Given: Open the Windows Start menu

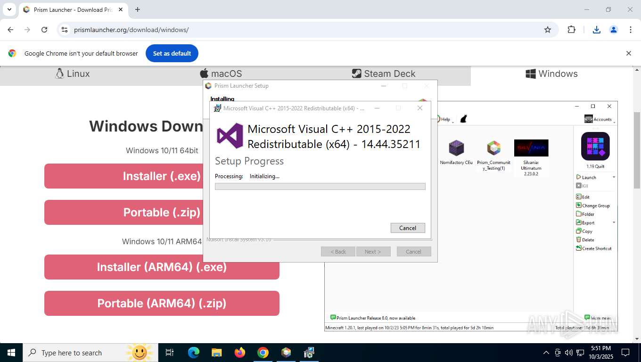Looking at the screenshot, I should pyautogui.click(x=11, y=353).
